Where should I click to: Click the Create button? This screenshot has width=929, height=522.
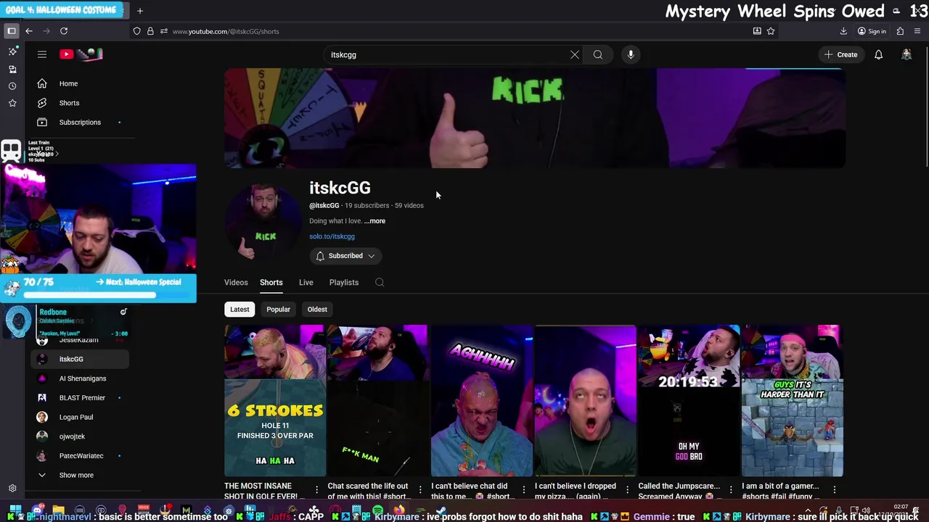(x=840, y=54)
